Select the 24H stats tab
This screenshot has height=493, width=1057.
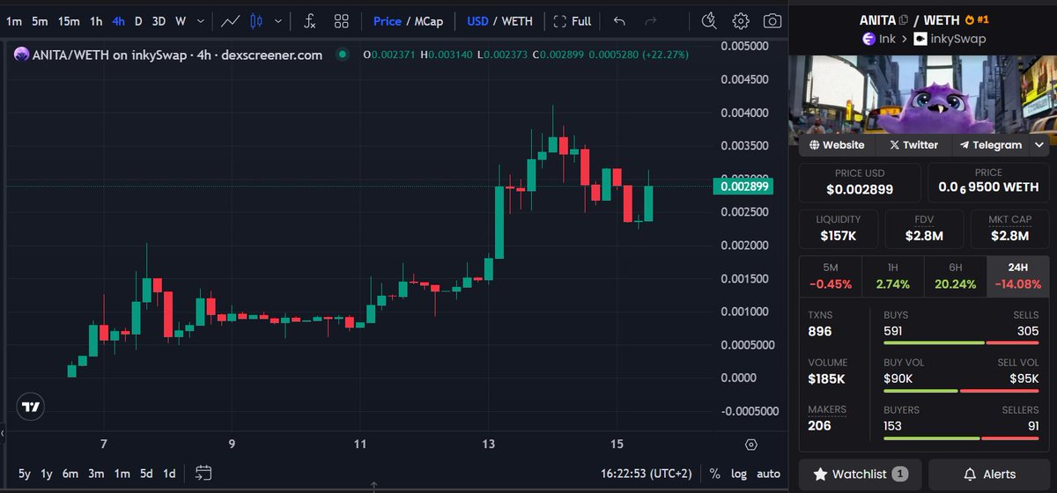[x=1017, y=276]
